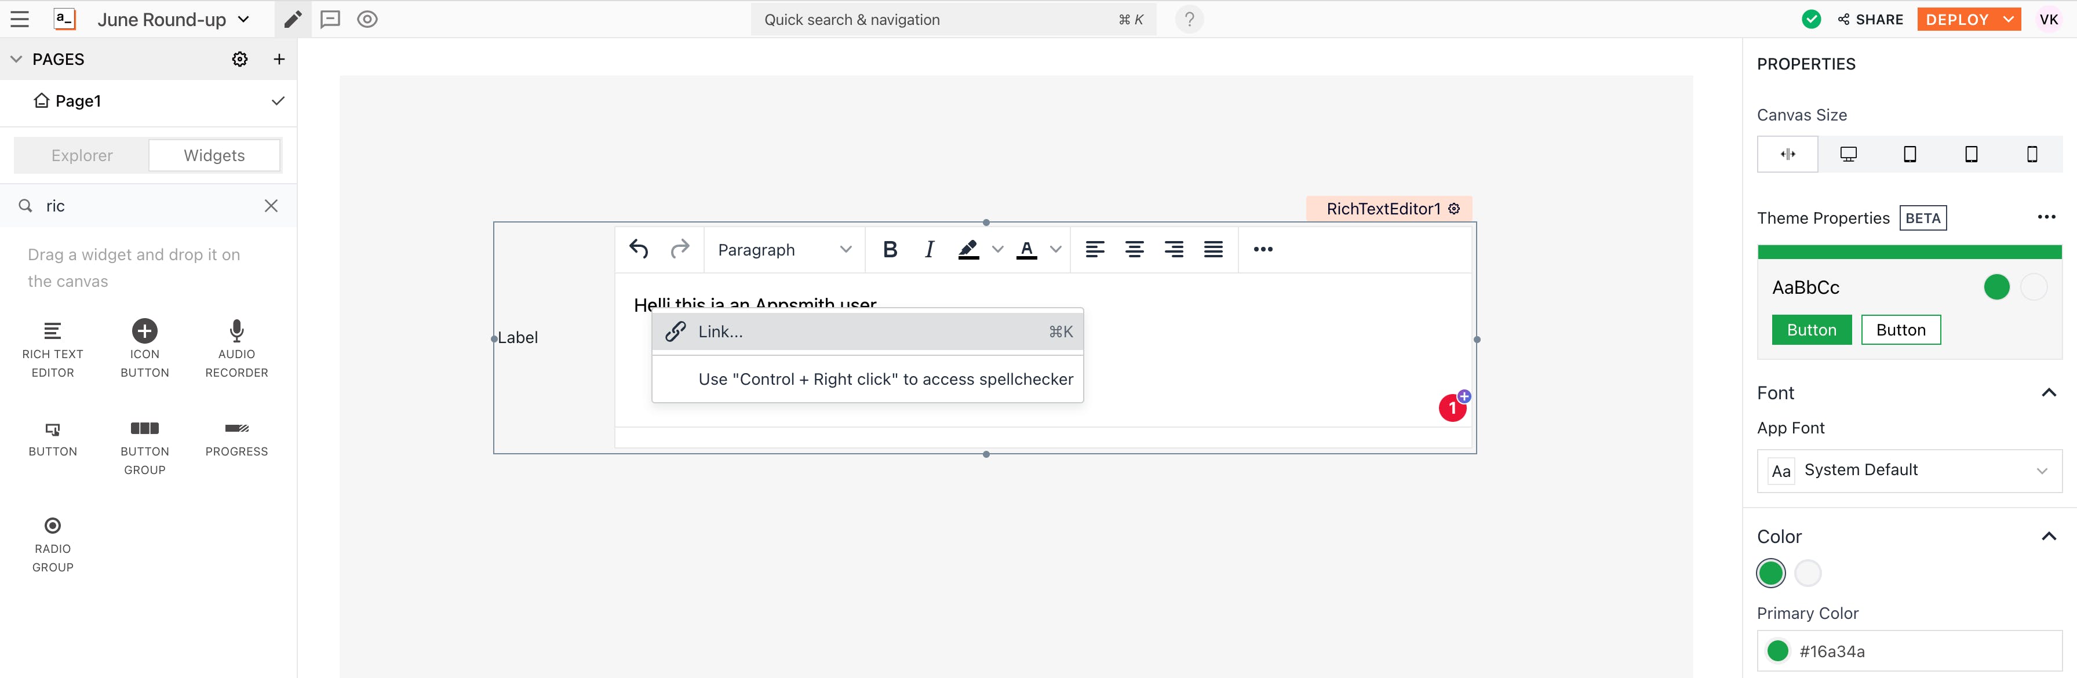The width and height of the screenshot is (2077, 678).
Task: Select the smallest mobile canvas size option
Action: click(2031, 154)
